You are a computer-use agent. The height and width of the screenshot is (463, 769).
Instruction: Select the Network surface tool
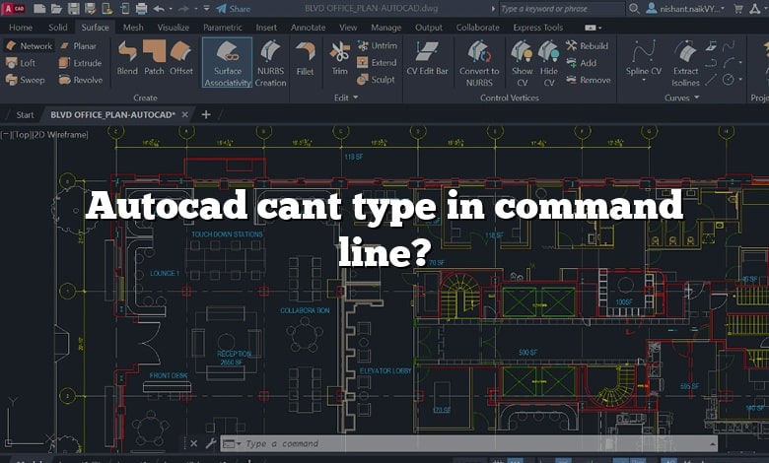30,46
